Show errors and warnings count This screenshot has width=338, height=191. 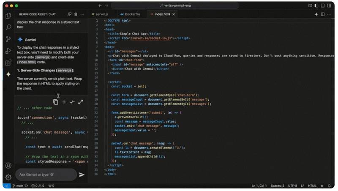tap(38, 186)
